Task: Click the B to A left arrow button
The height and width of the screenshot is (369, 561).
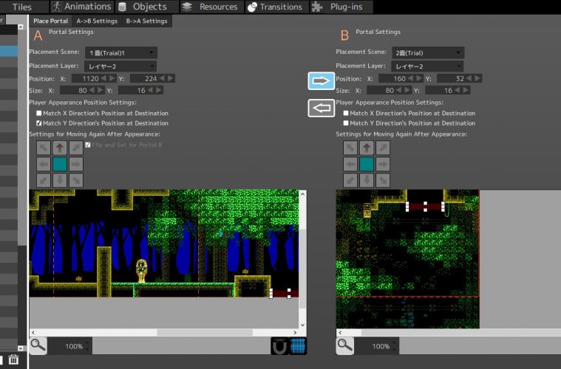Action: (x=322, y=108)
